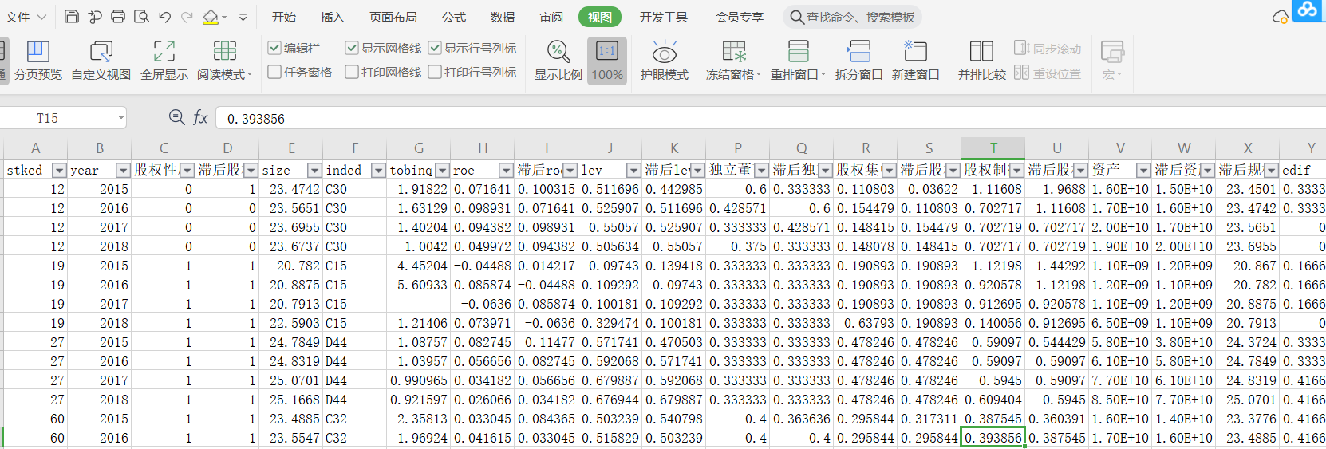This screenshot has width=1326, height=449.
Task: Click 拆分窗口 split window icon
Action: tap(858, 61)
